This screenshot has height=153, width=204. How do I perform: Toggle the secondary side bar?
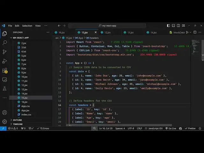pyautogui.click(x=178, y=25)
